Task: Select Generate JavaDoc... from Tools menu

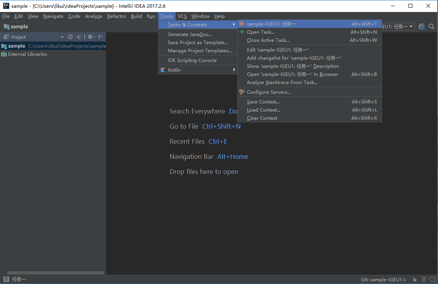Action: point(198,34)
